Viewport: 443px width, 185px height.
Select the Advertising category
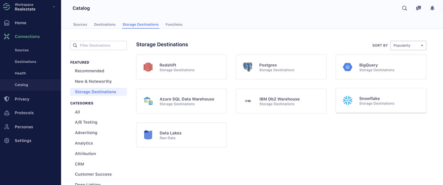86,133
